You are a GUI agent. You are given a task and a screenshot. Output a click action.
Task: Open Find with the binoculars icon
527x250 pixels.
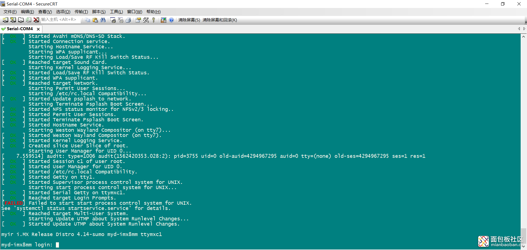(x=103, y=20)
